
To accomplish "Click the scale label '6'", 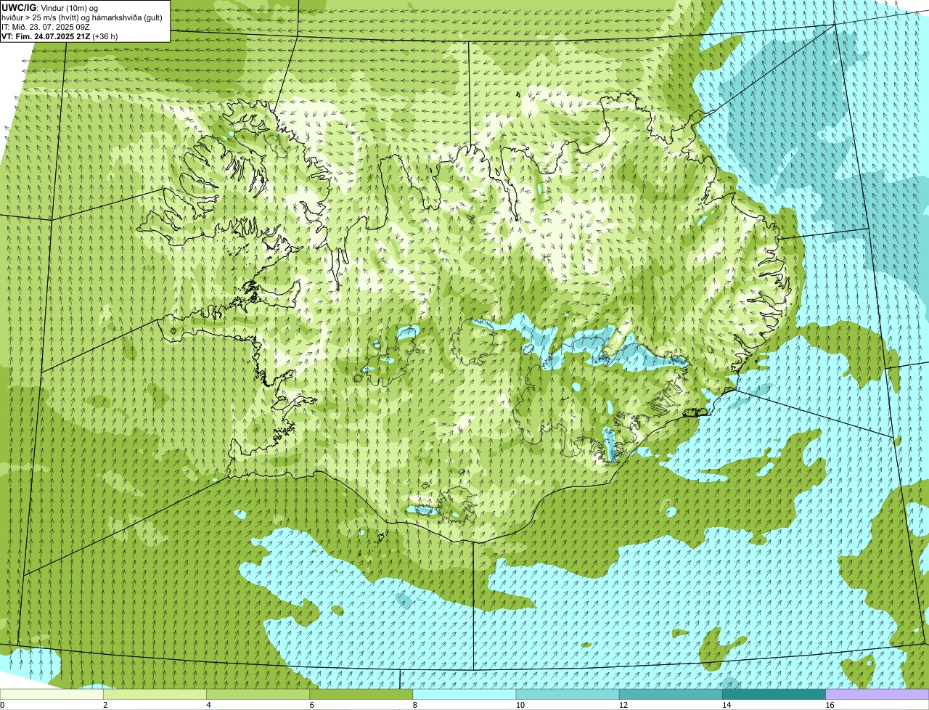I will click(311, 705).
